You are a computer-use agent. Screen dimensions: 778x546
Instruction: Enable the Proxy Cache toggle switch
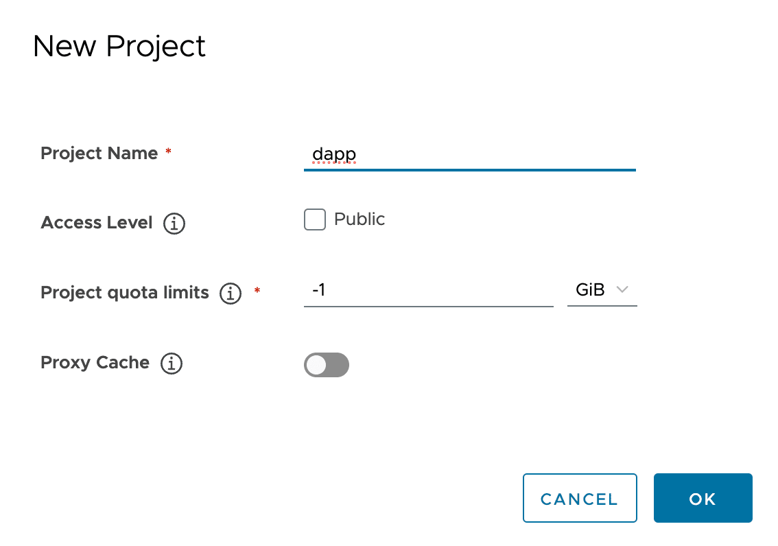point(327,365)
